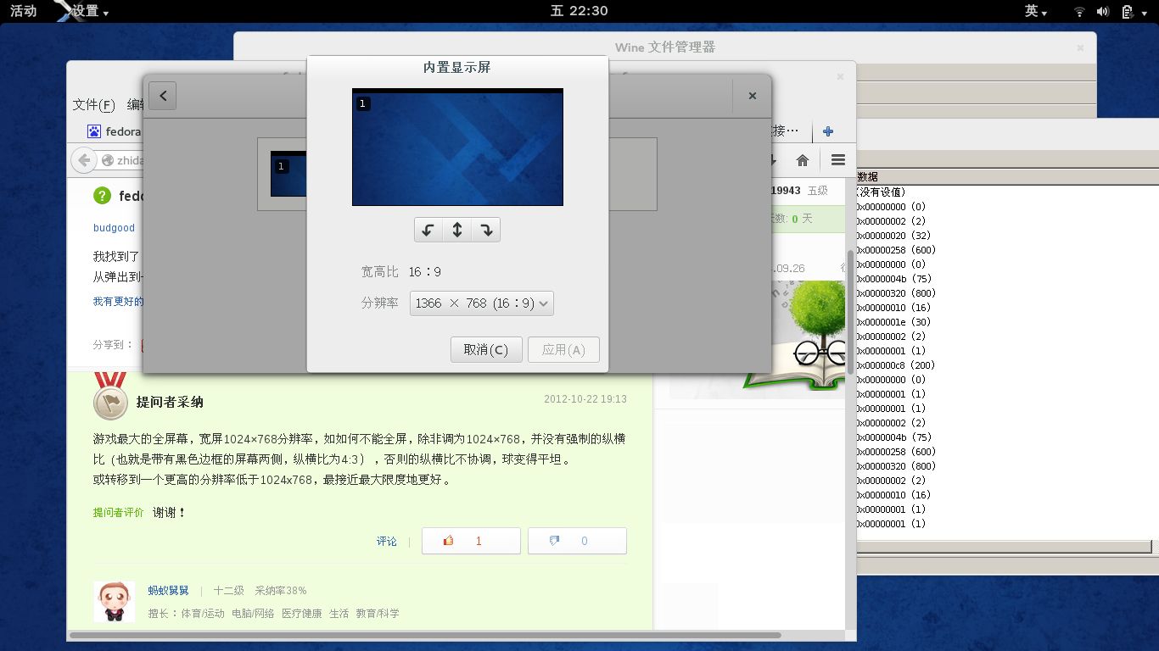Click the battery icon in top bar
Image resolution: width=1159 pixels, height=651 pixels.
1127,12
